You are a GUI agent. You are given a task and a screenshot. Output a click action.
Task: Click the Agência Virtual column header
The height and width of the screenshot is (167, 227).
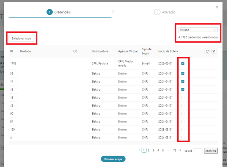tap(128, 51)
